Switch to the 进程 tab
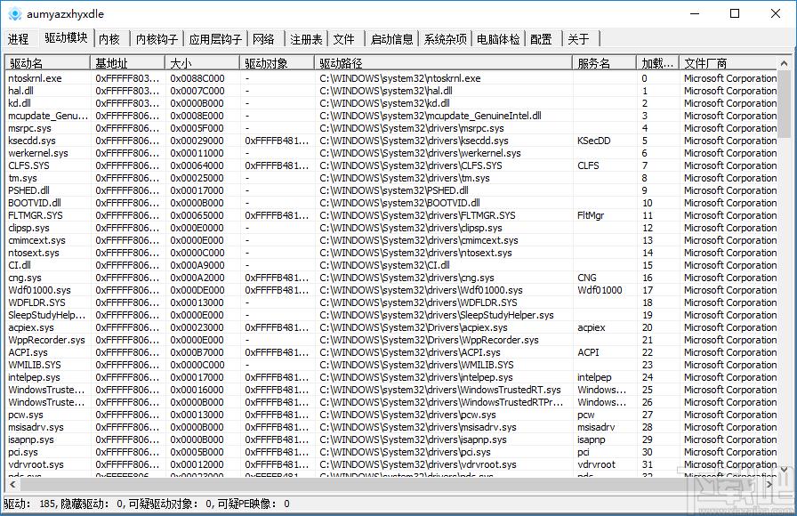 19,39
